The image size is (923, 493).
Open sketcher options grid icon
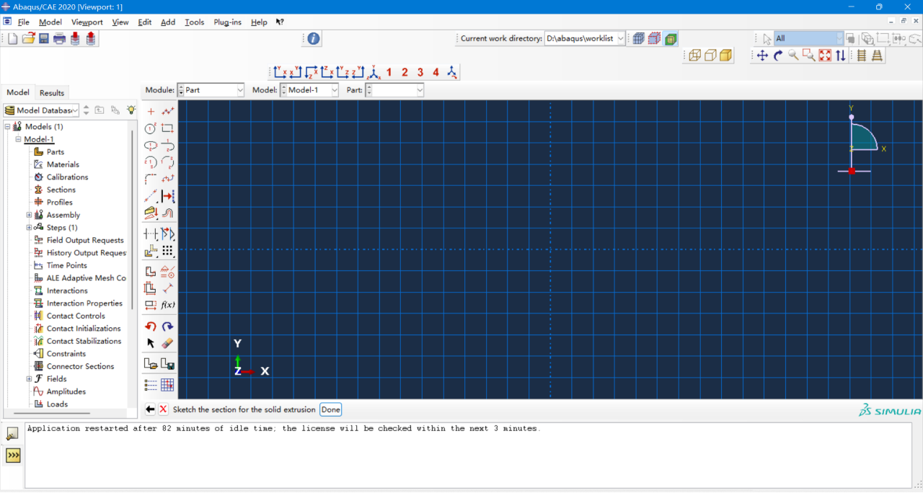[167, 385]
